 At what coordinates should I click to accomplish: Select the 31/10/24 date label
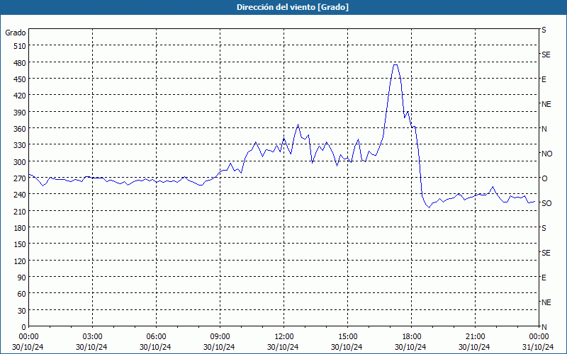click(538, 347)
